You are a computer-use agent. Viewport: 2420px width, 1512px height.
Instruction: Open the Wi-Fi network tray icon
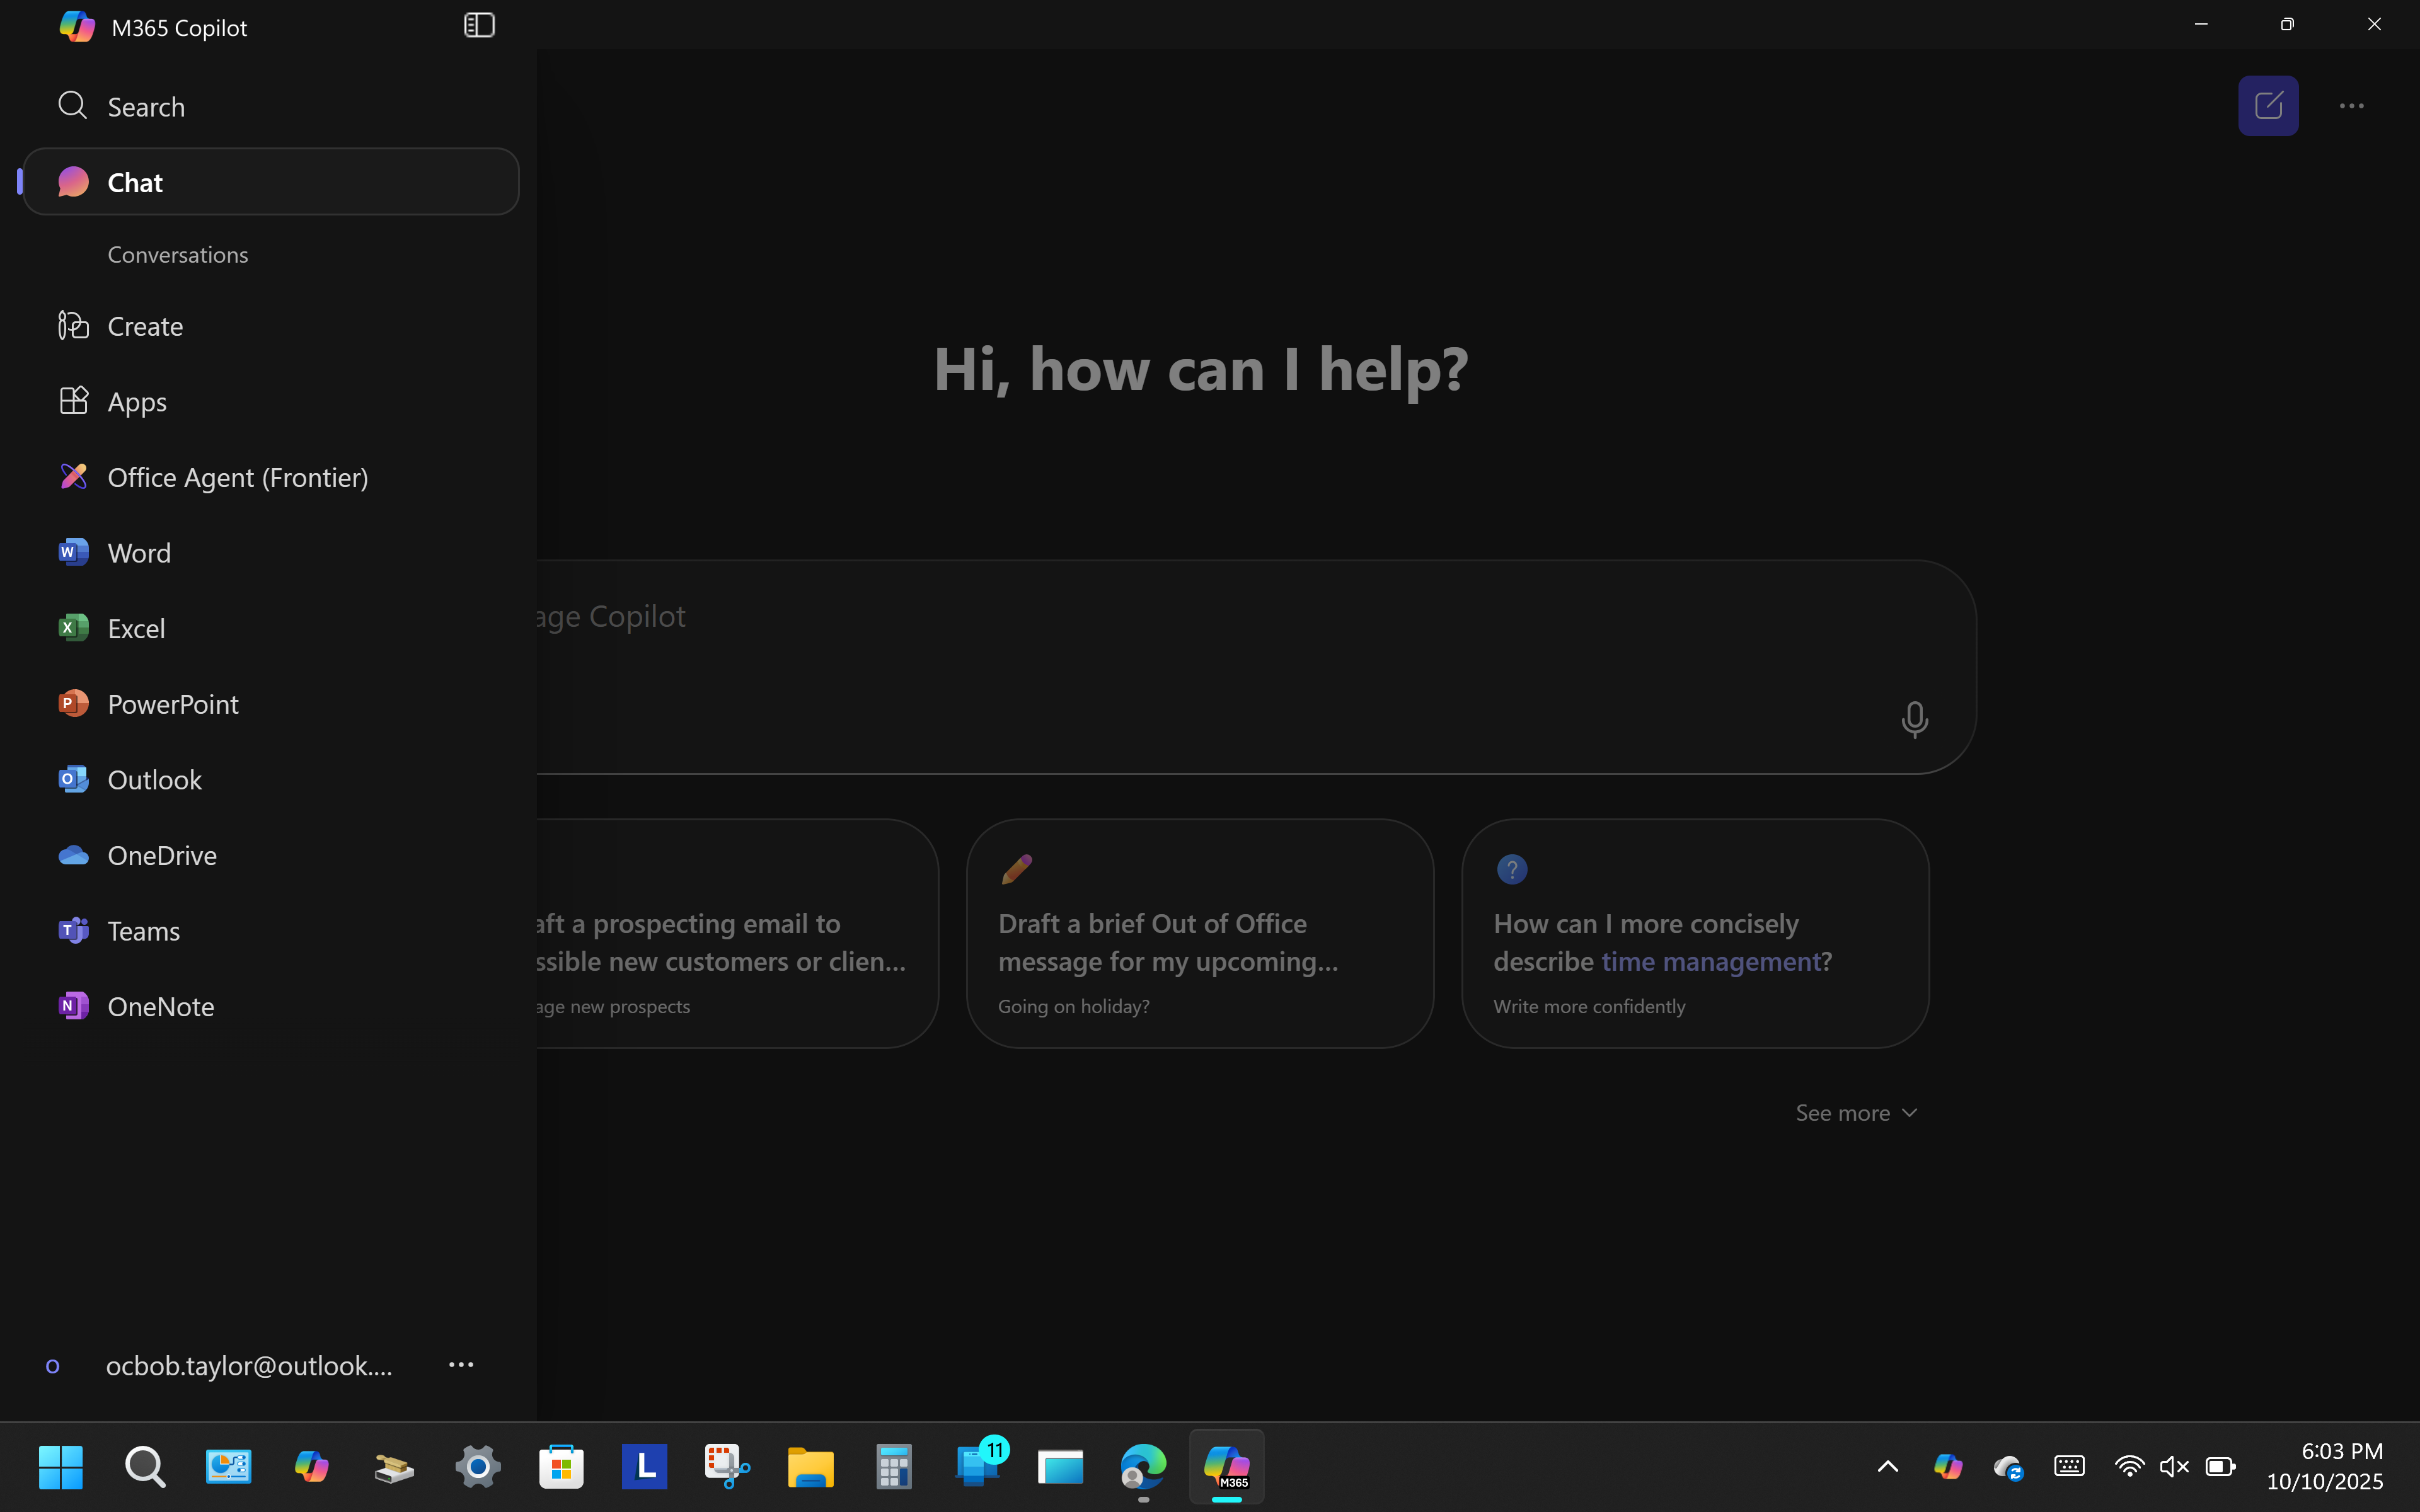coord(2129,1467)
